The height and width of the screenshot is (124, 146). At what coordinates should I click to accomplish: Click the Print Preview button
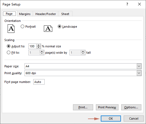[107, 107]
